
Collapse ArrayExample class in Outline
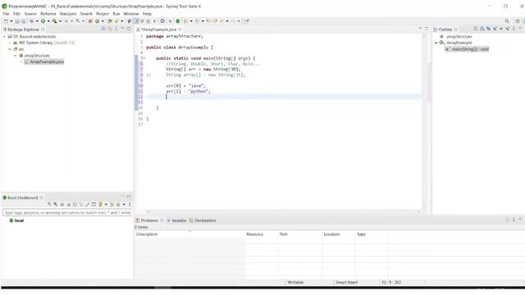(436, 43)
